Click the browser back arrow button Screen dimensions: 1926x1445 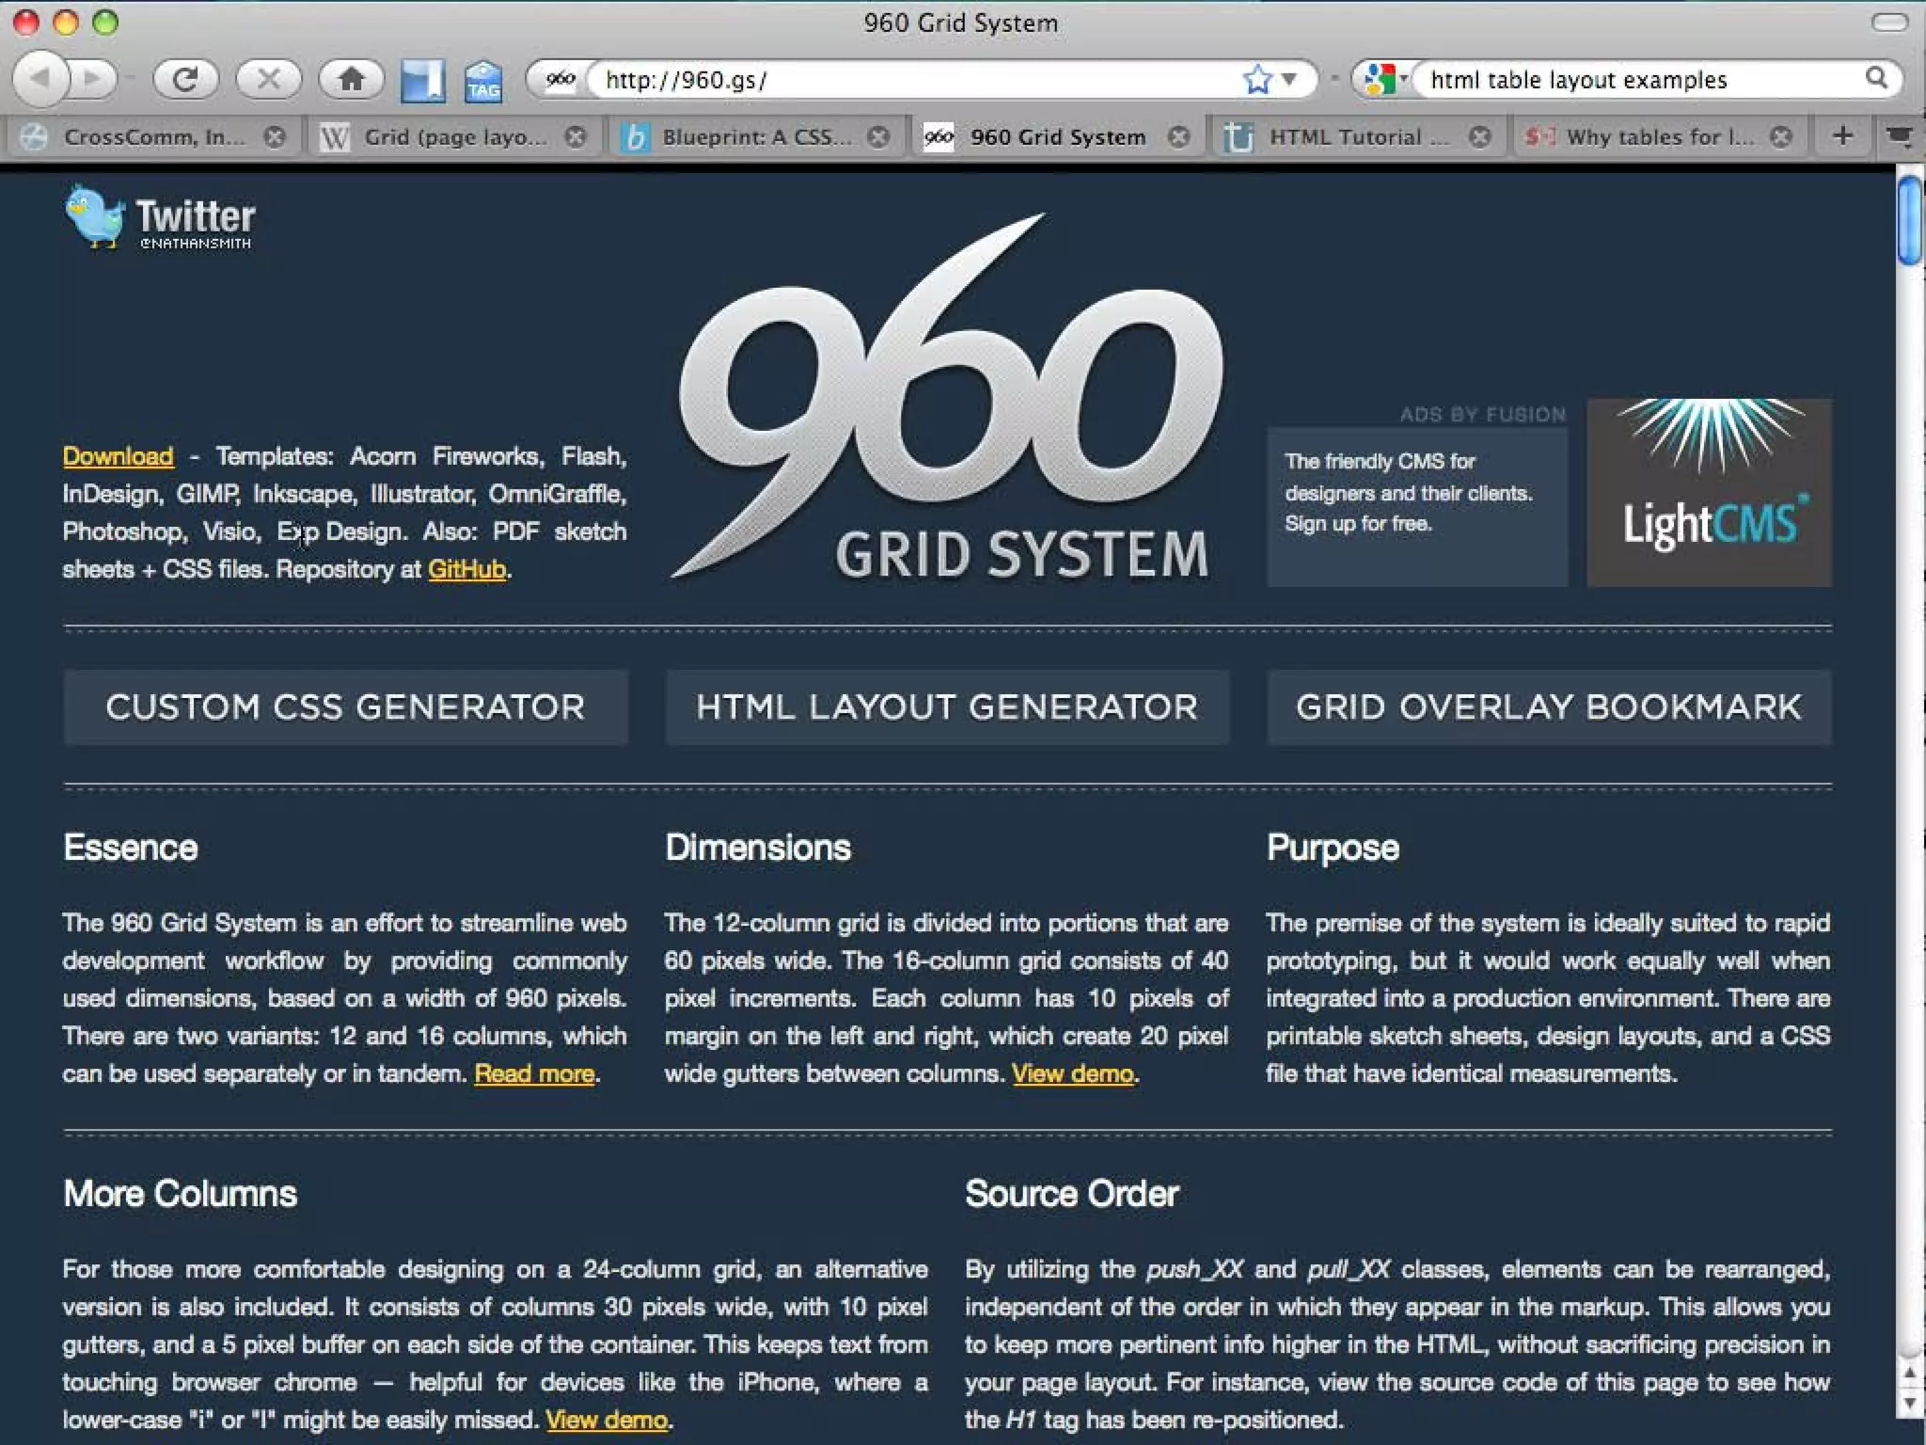pos(41,79)
